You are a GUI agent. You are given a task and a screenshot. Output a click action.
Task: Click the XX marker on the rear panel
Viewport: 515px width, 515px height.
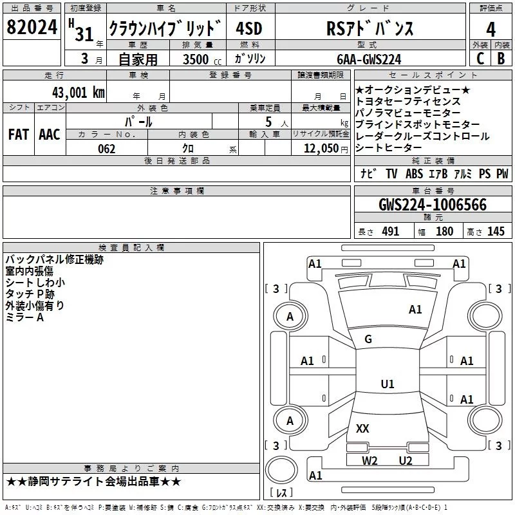pyautogui.click(x=362, y=429)
